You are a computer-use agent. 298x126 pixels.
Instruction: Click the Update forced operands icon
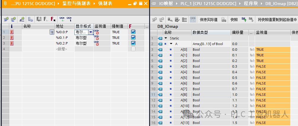[39, 19]
